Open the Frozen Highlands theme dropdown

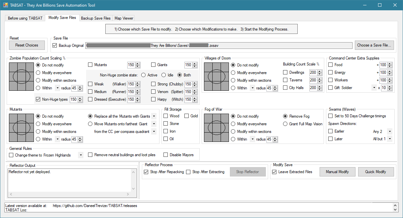click(x=80, y=155)
